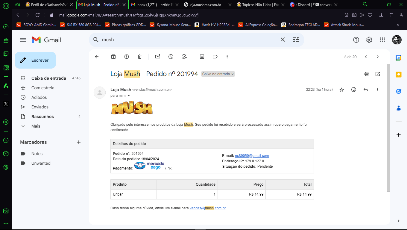
Task: Open Google Calendar side panel
Action: tap(399, 58)
